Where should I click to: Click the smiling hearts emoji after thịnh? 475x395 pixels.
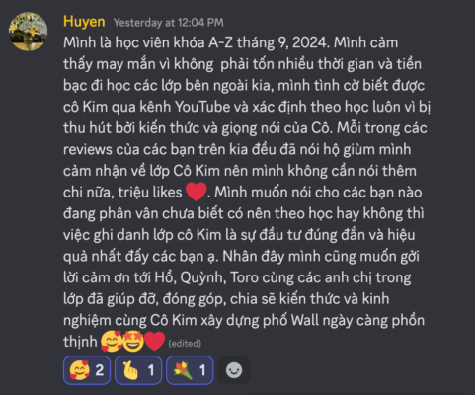pyautogui.click(x=112, y=341)
